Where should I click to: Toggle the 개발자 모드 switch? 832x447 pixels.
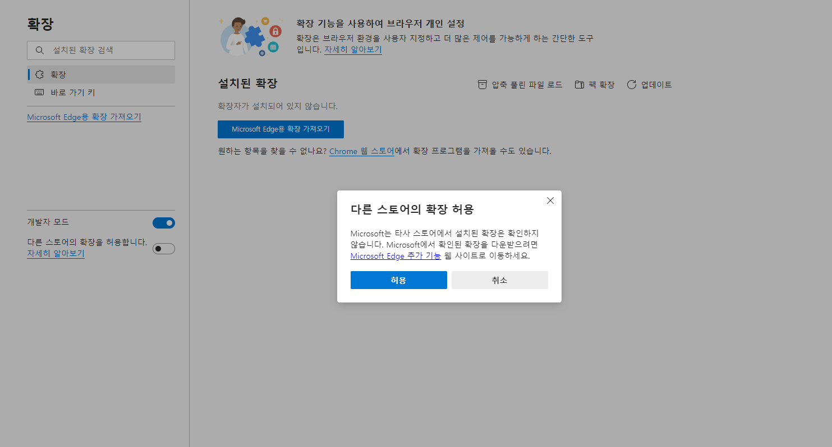(164, 223)
